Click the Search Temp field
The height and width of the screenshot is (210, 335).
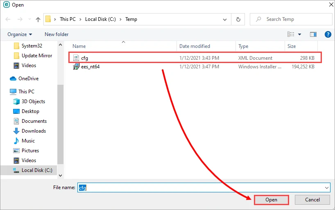click(291, 19)
